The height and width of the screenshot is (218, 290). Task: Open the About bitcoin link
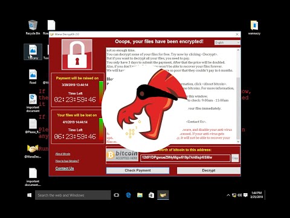[63, 154]
